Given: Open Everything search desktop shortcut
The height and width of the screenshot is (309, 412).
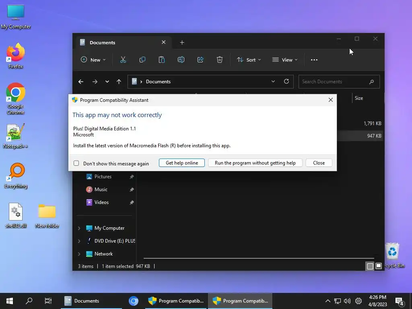Looking at the screenshot, I should pyautogui.click(x=16, y=175).
